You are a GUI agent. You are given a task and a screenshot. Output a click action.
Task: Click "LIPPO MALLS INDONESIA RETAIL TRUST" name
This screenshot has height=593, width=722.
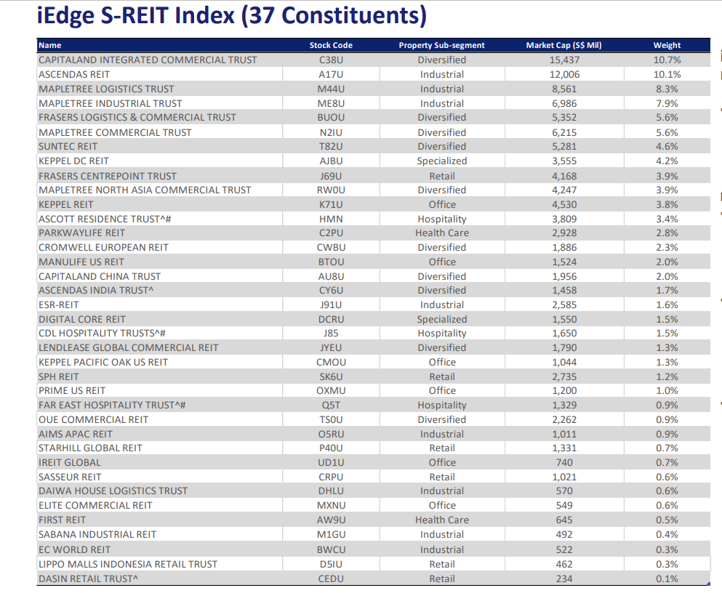[x=128, y=565]
